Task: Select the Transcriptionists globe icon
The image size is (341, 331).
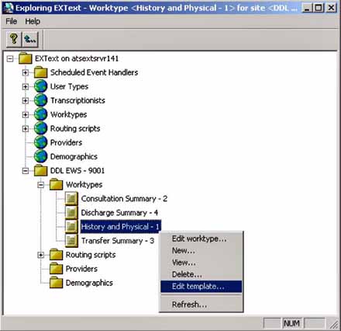Action: pyautogui.click(x=40, y=100)
